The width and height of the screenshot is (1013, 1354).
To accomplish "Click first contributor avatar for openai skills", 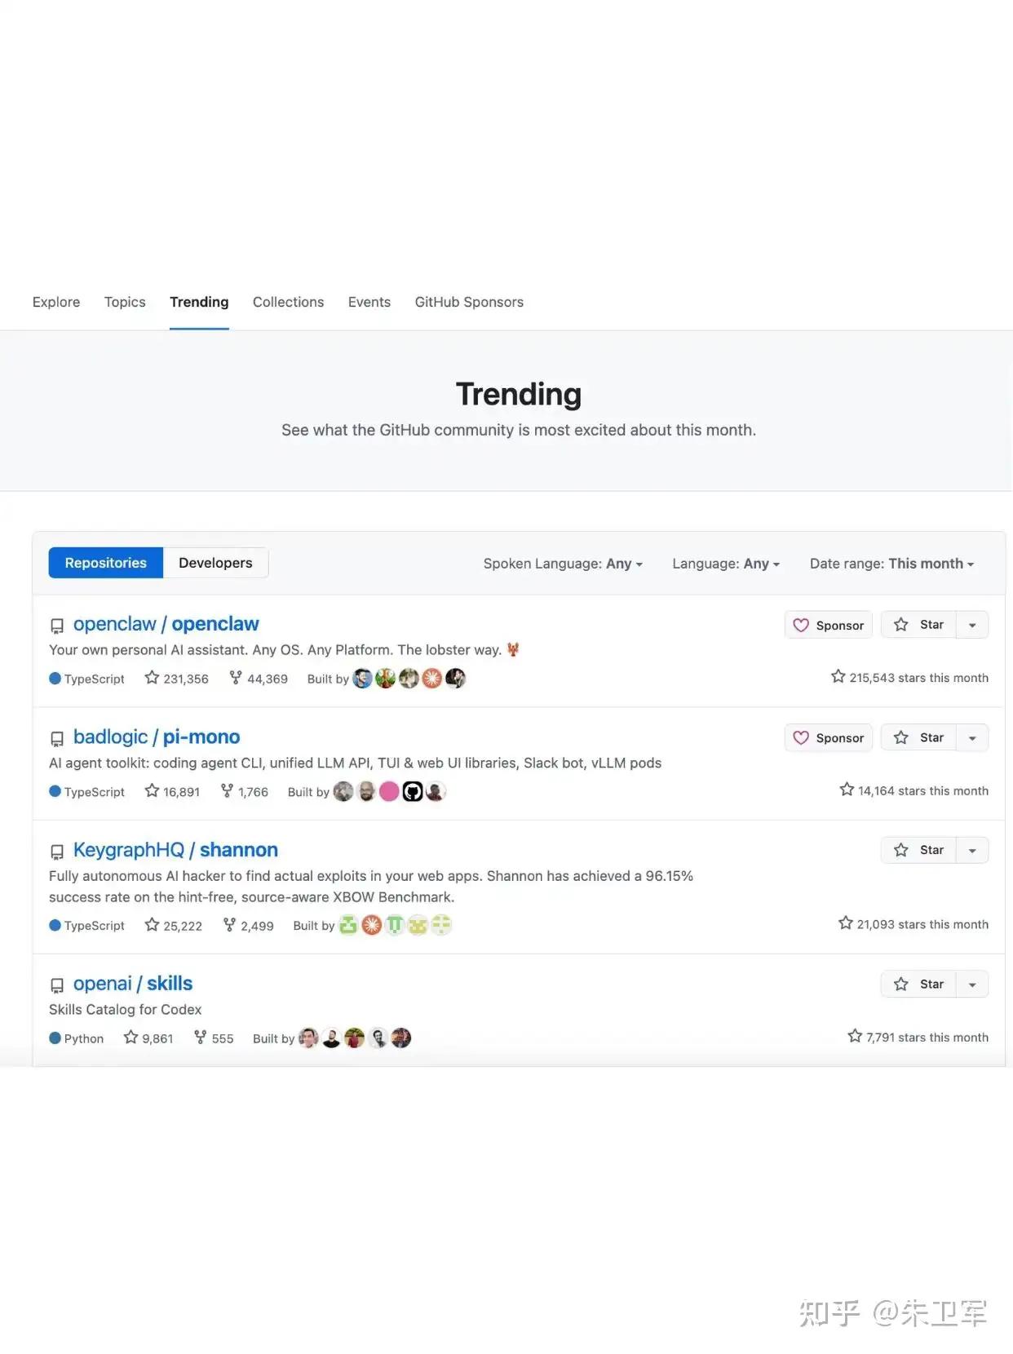I will [x=308, y=1038].
